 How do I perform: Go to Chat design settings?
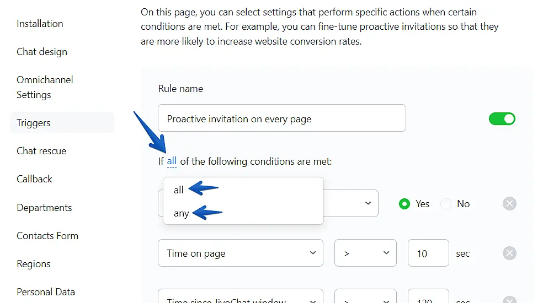pyautogui.click(x=42, y=52)
